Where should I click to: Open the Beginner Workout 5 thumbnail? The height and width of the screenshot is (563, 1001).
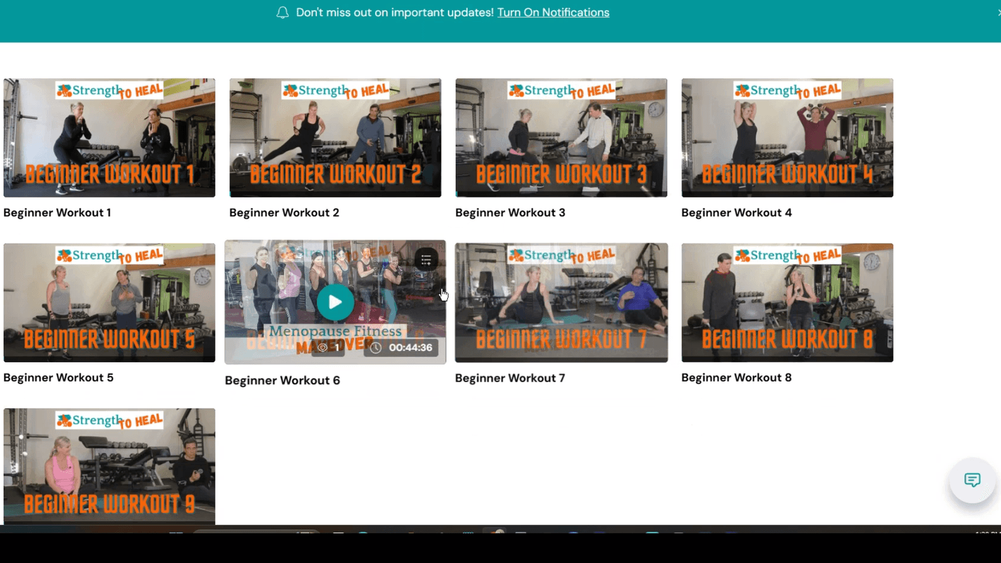[109, 303]
